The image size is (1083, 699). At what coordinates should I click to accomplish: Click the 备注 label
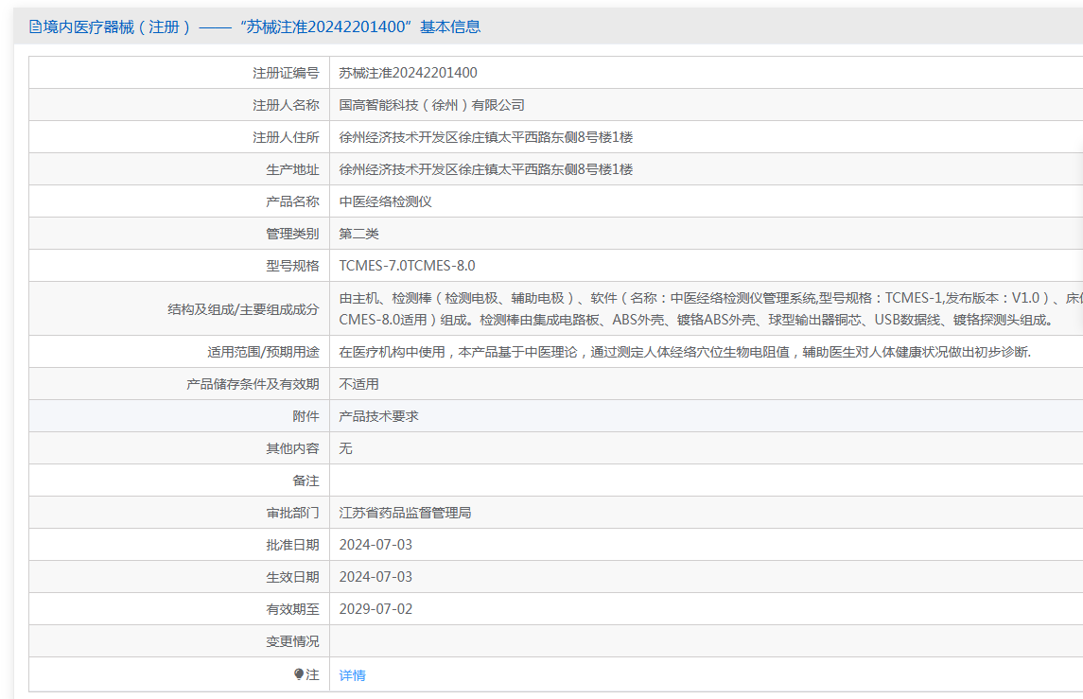(306, 481)
